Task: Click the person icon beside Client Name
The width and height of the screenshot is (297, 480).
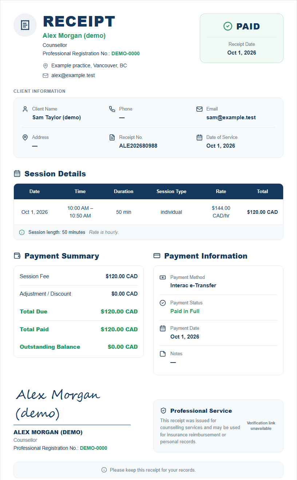Action: coord(25,109)
